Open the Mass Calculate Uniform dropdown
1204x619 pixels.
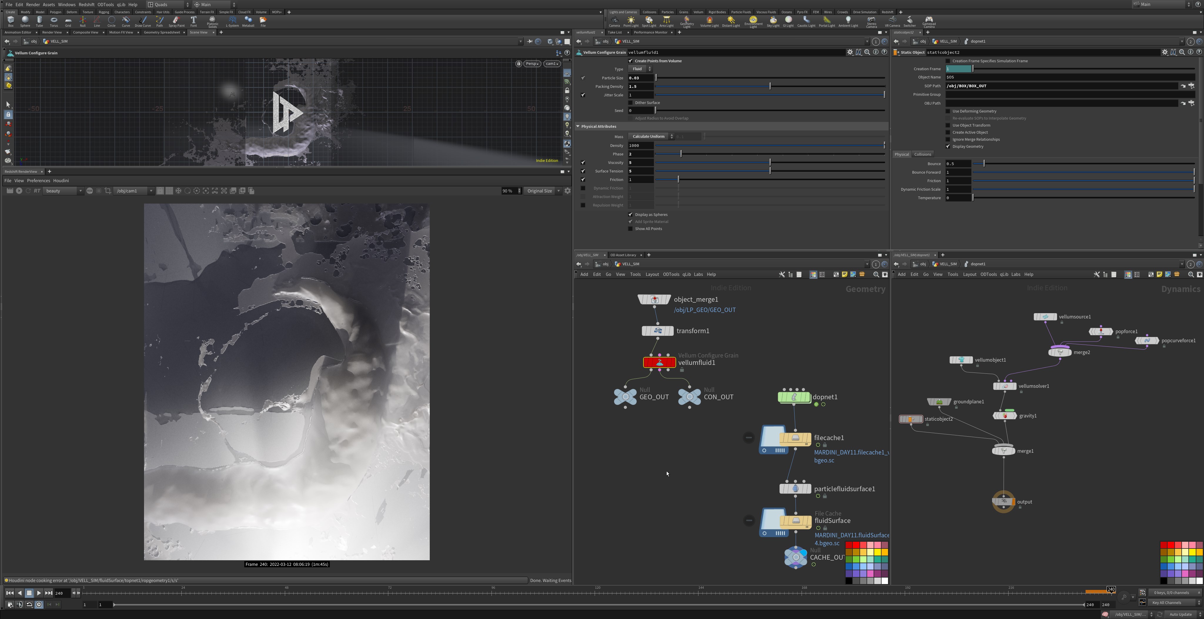pyautogui.click(x=651, y=136)
